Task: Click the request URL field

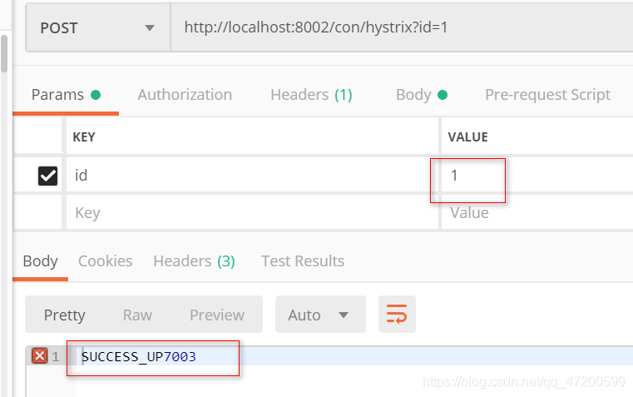Action: (x=402, y=27)
